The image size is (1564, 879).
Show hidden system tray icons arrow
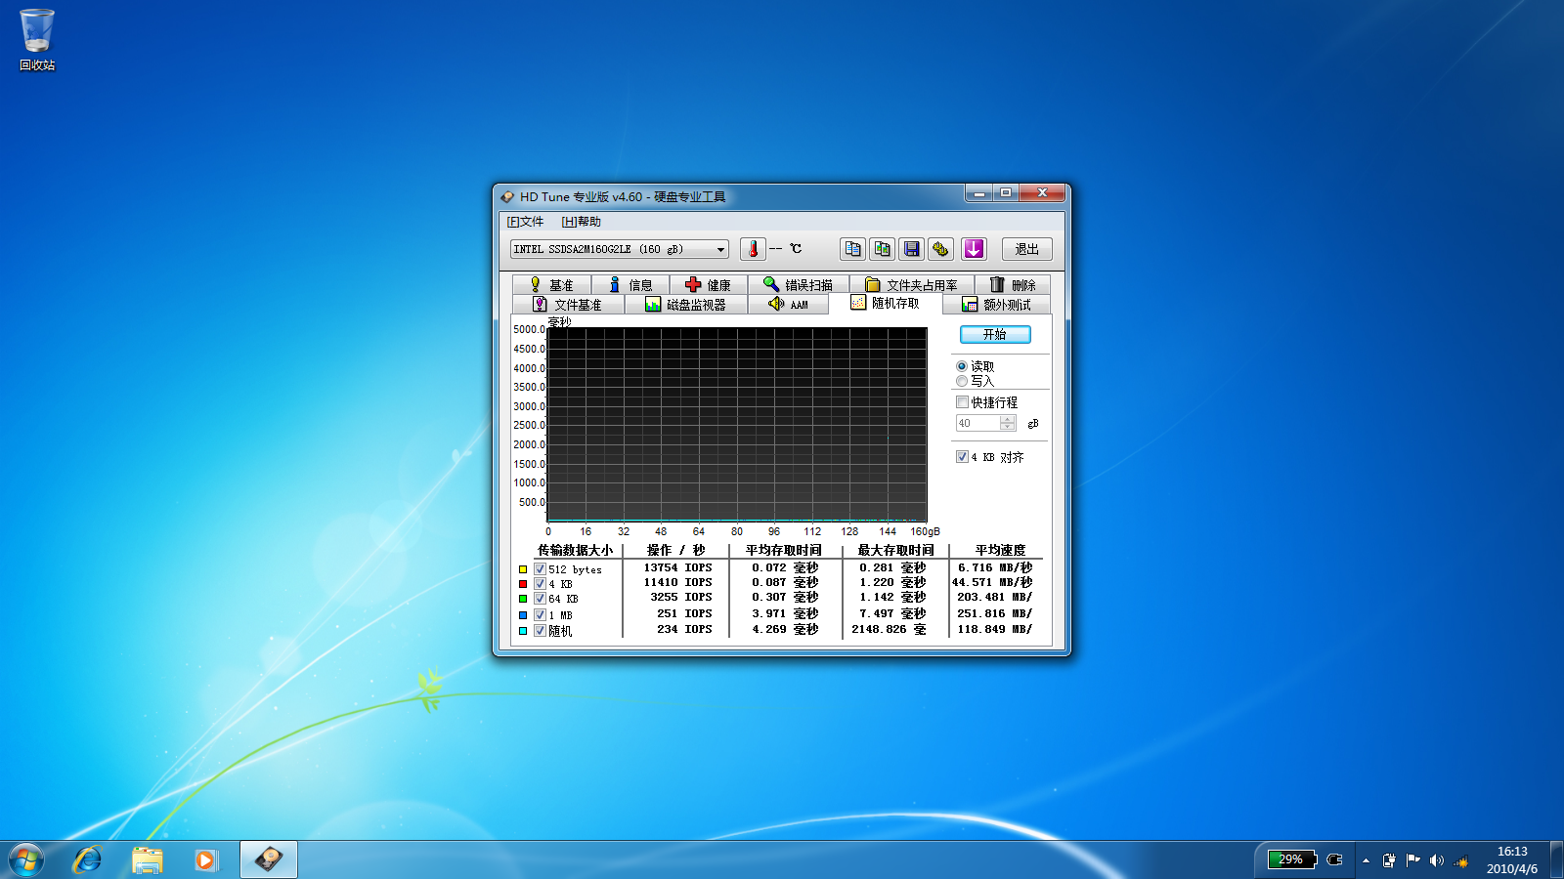[x=1366, y=860]
